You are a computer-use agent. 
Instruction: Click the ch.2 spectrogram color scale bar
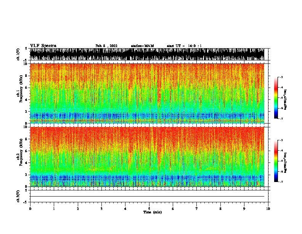tap(276, 161)
